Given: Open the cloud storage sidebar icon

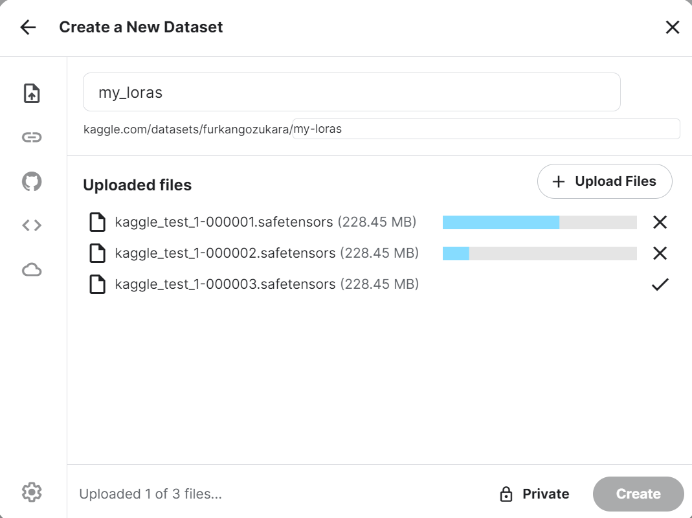Looking at the screenshot, I should tap(32, 269).
